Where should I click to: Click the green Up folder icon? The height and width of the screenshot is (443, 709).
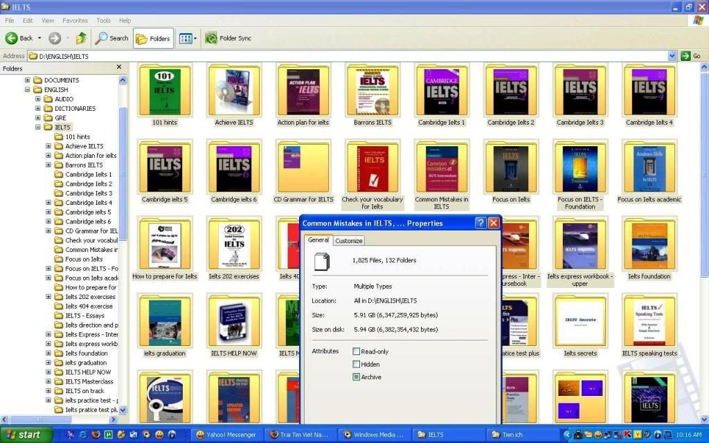(x=81, y=39)
